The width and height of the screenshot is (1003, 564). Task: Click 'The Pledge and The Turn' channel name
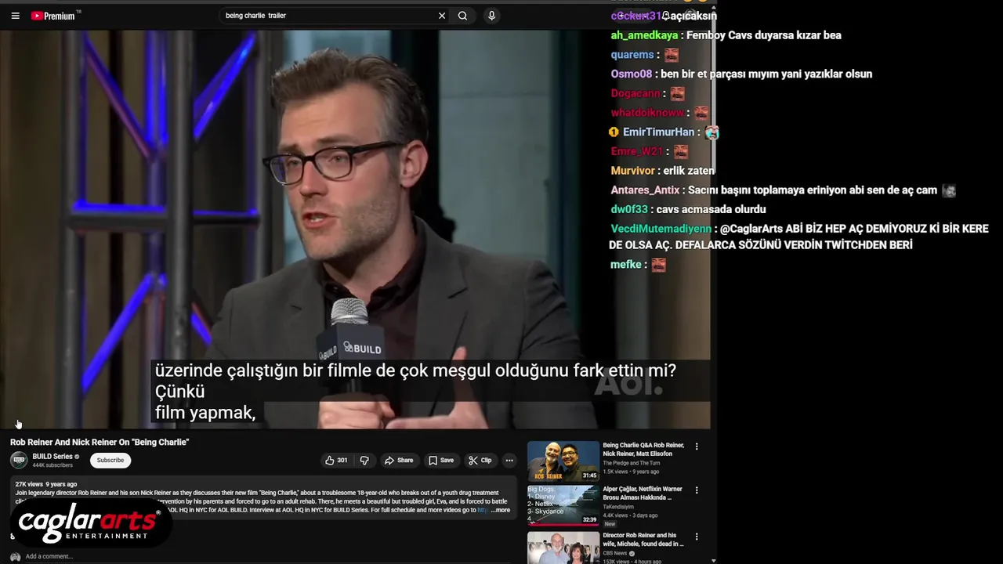tap(631, 464)
